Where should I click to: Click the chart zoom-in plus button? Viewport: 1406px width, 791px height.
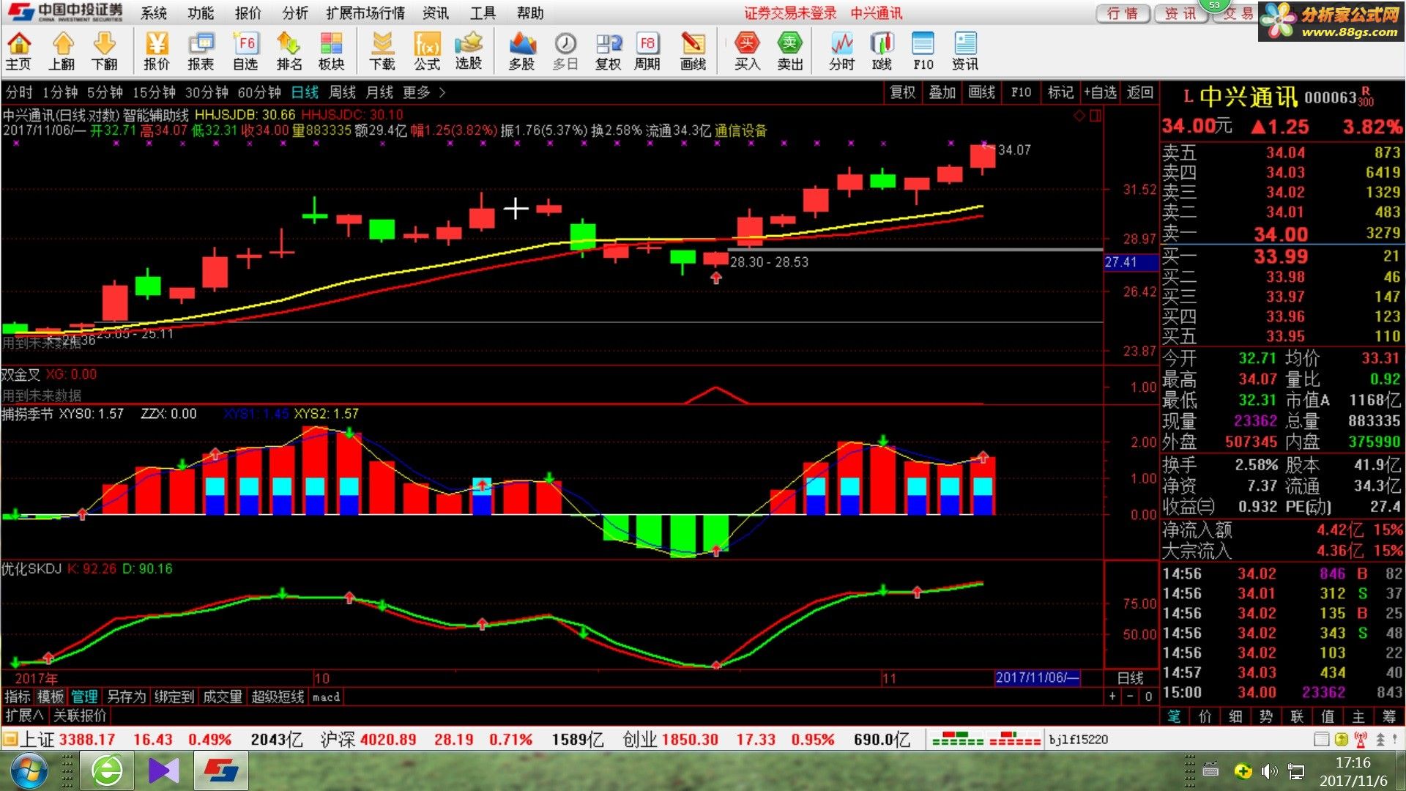1112,696
